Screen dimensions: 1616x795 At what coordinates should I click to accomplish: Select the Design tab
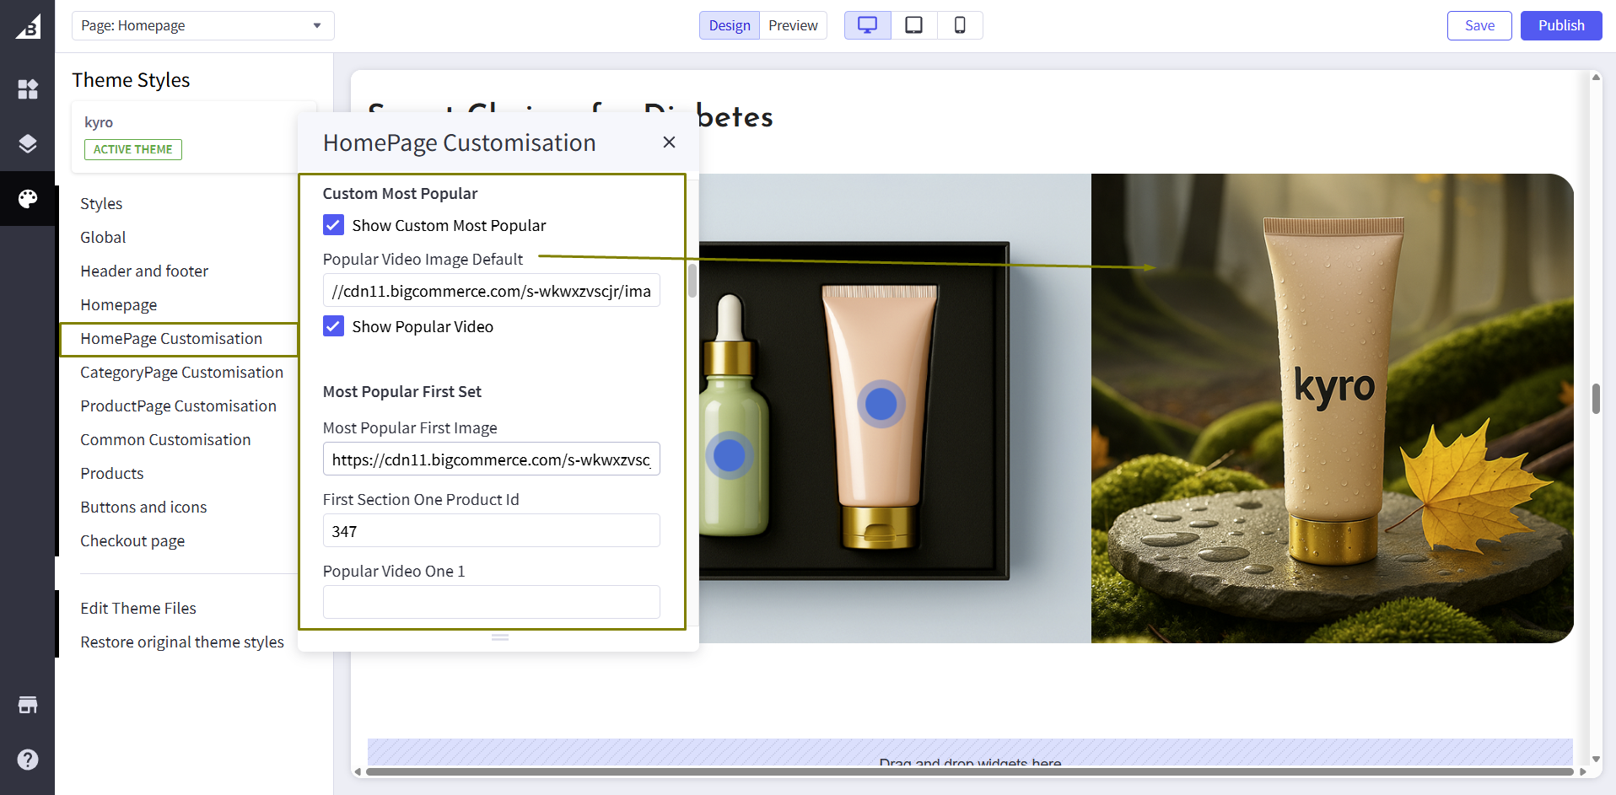[730, 25]
